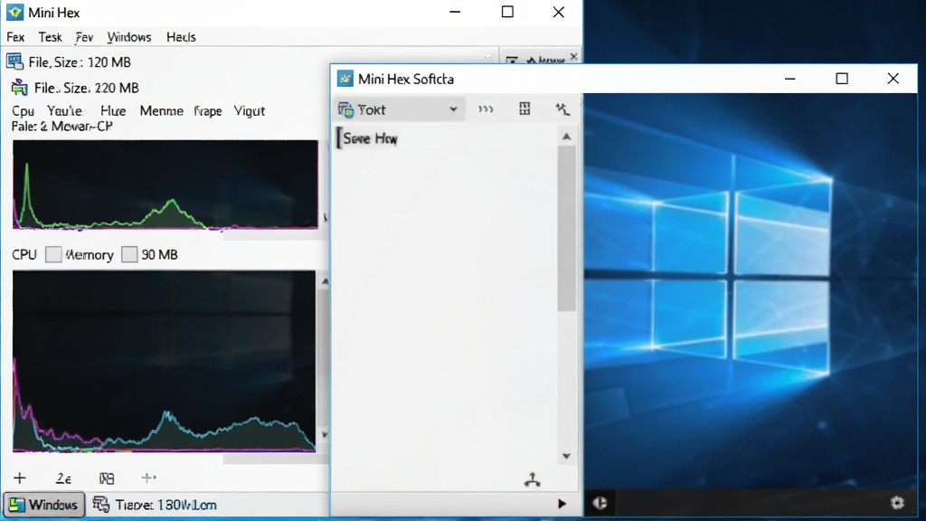Open the Fex menu
Screen dimensions: 926x521
click(15, 37)
